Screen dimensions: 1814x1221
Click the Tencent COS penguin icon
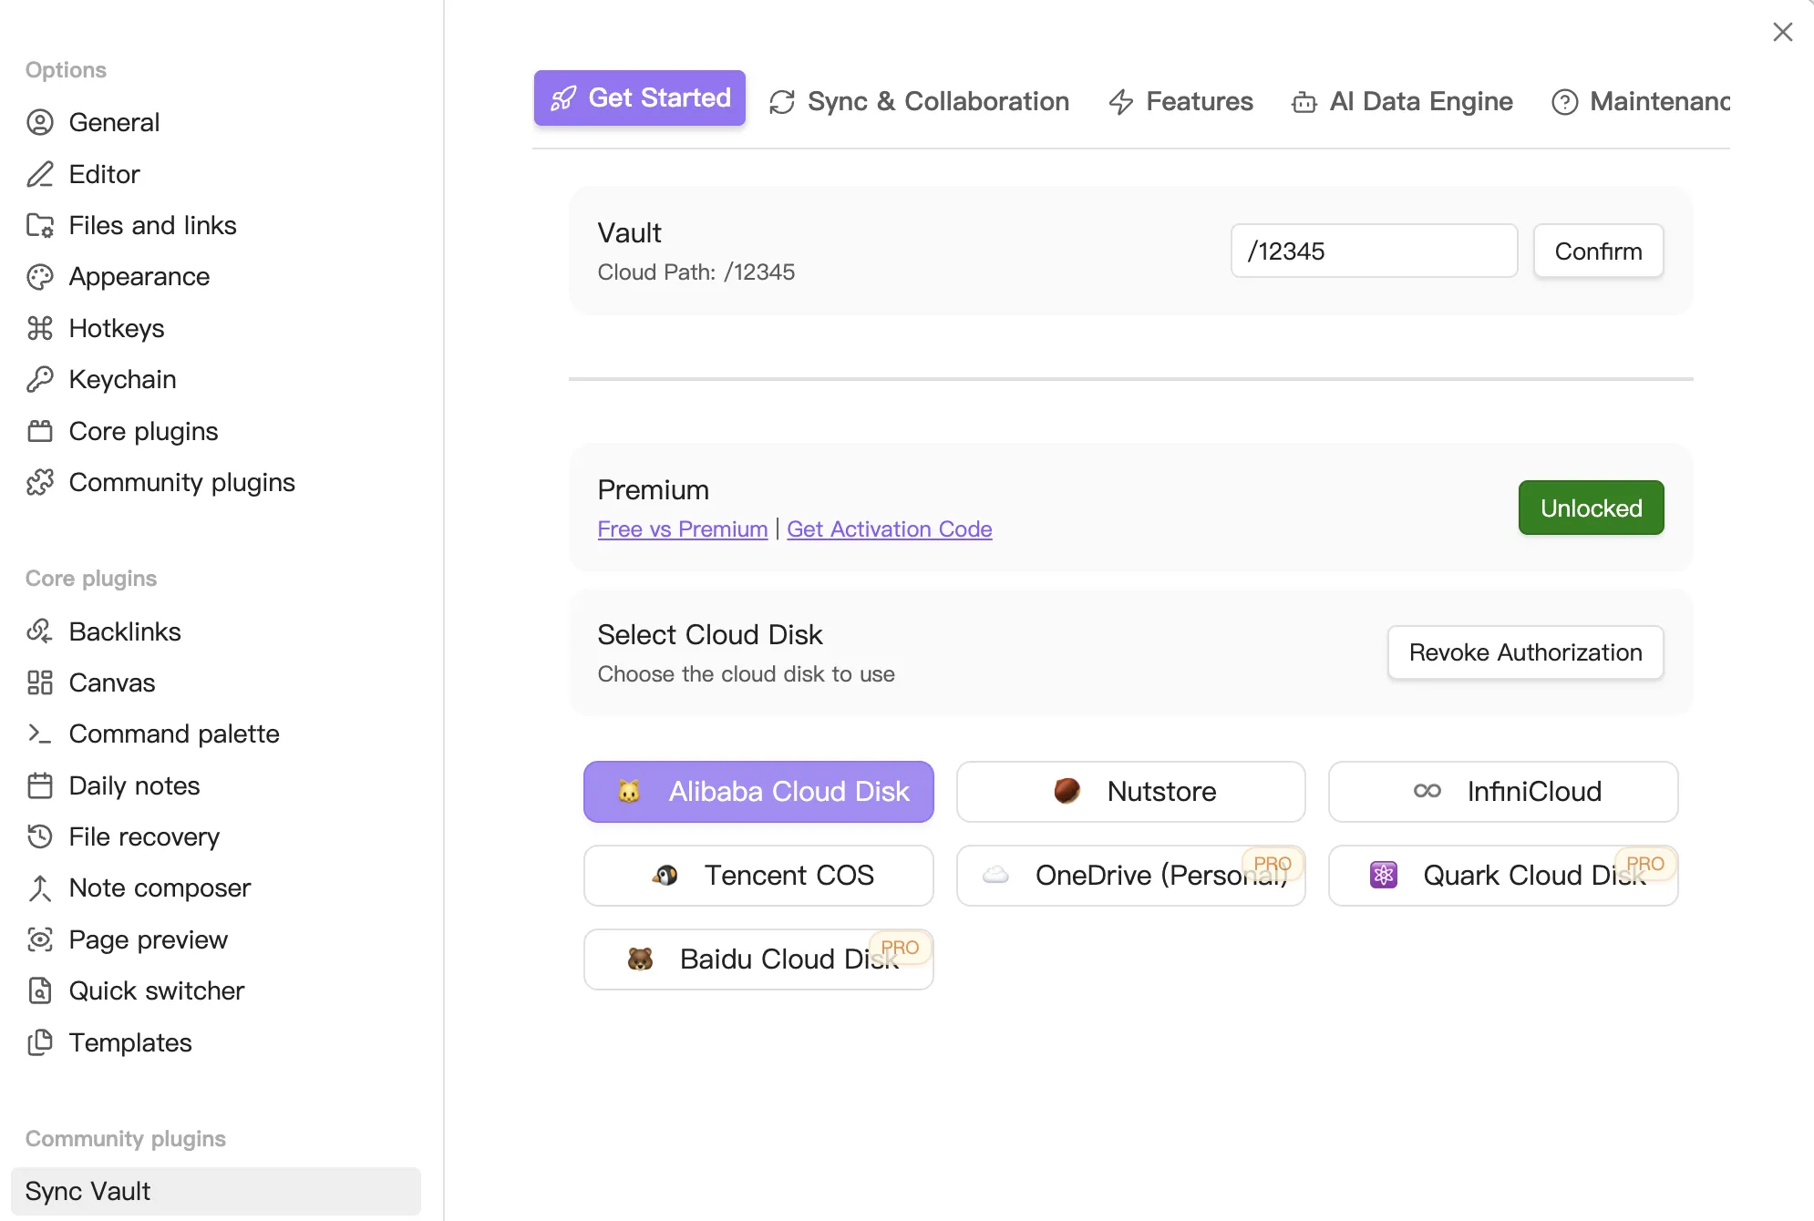(x=665, y=875)
